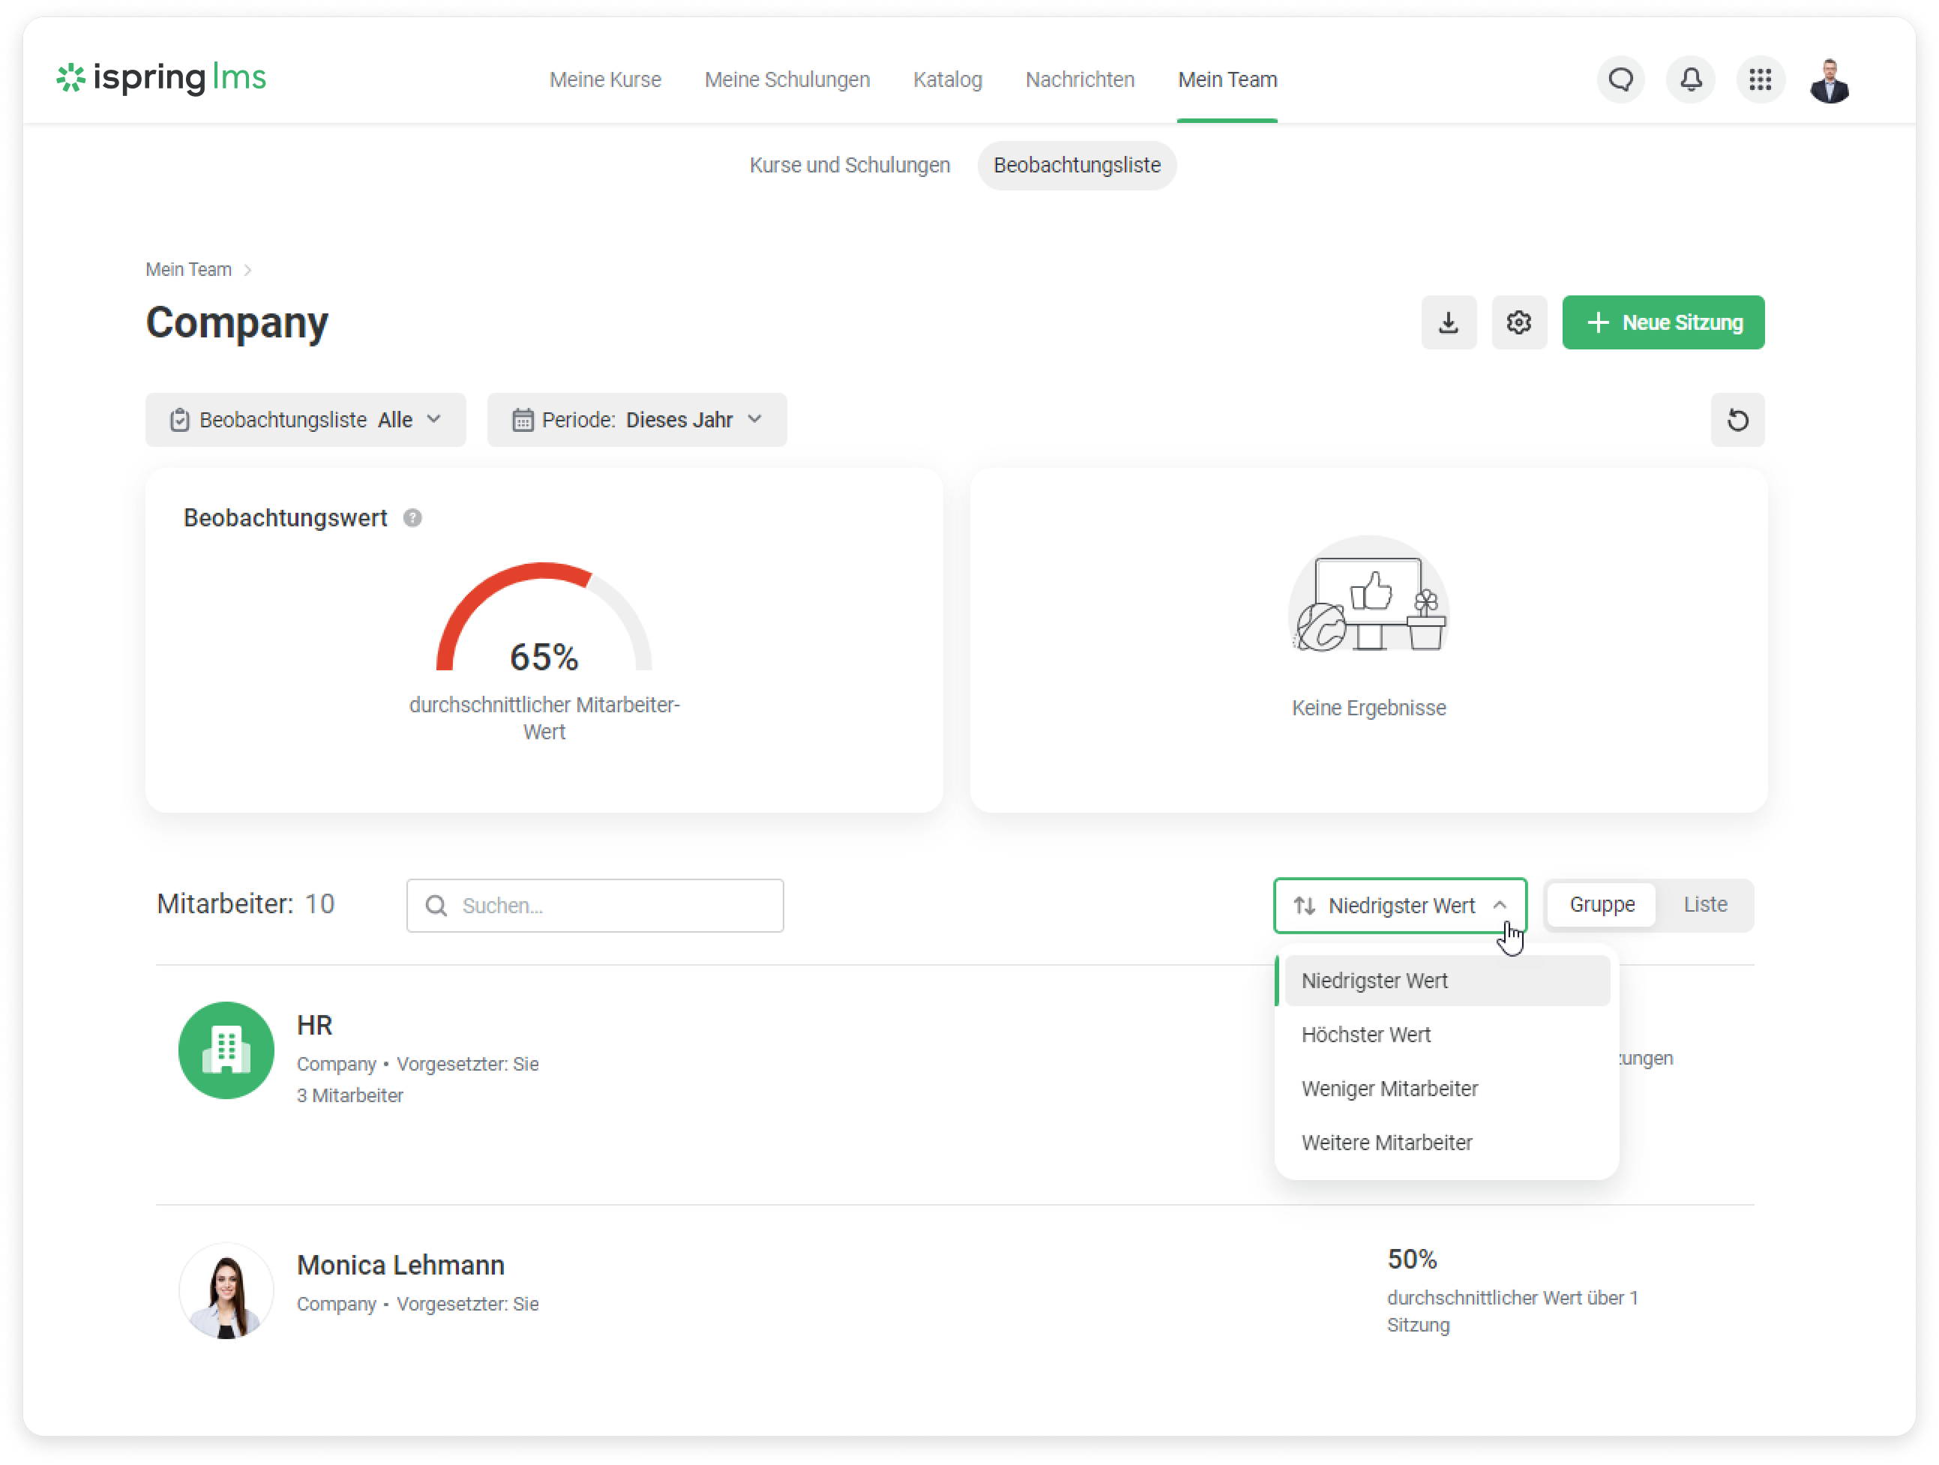Switch view to Liste
The height and width of the screenshot is (1465, 1939).
tap(1704, 905)
